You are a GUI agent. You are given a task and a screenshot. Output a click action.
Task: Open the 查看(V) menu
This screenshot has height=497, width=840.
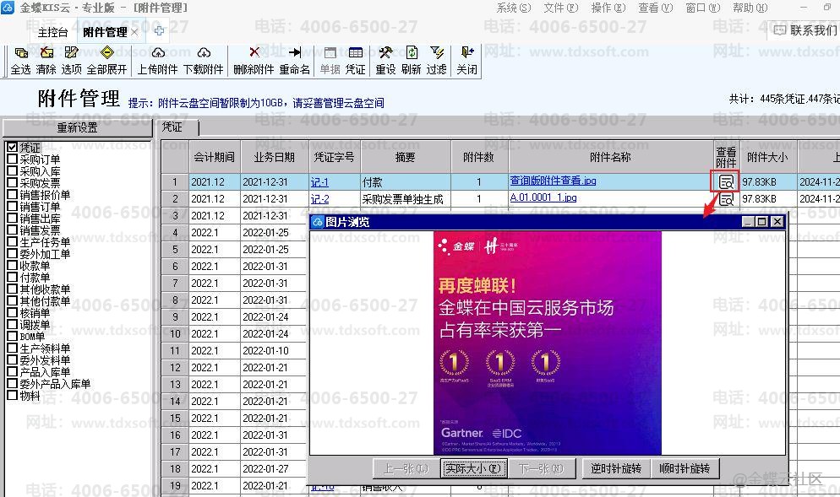tap(655, 8)
